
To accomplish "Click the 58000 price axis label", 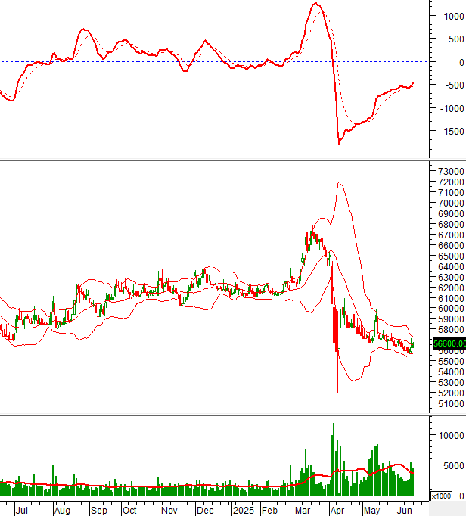I will pos(451,329).
